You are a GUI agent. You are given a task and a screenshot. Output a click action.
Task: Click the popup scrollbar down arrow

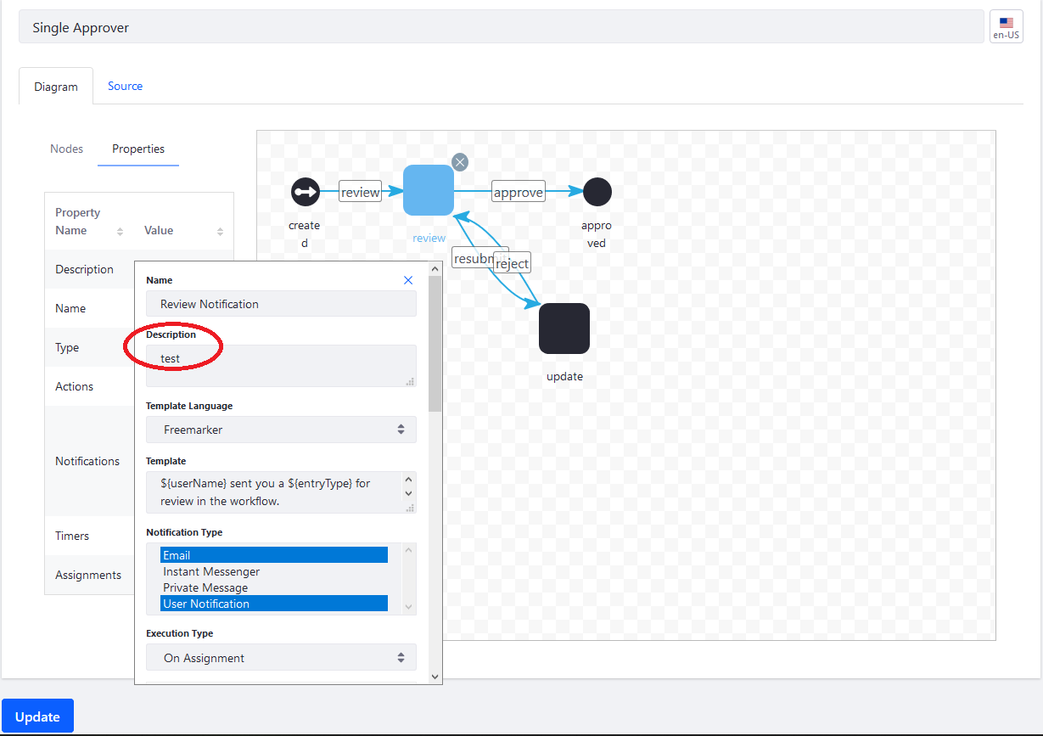tap(435, 677)
